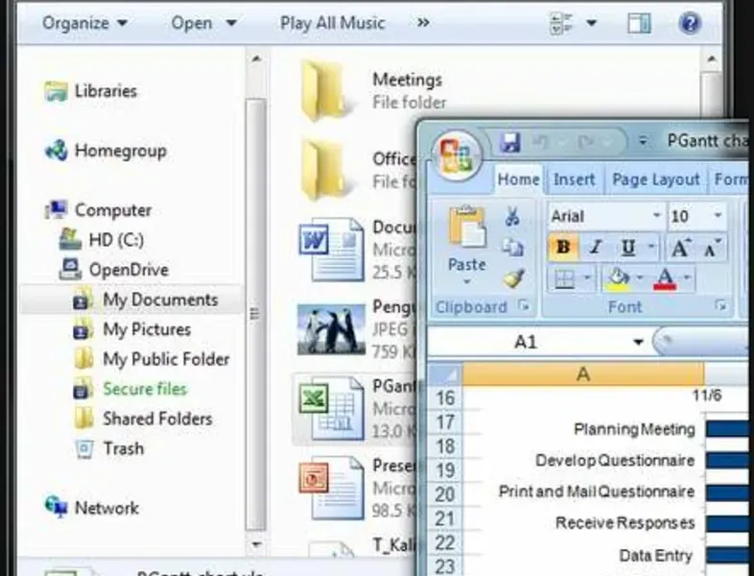The height and width of the screenshot is (576, 754).
Task: Decrease font size with small A icon
Action: (712, 249)
